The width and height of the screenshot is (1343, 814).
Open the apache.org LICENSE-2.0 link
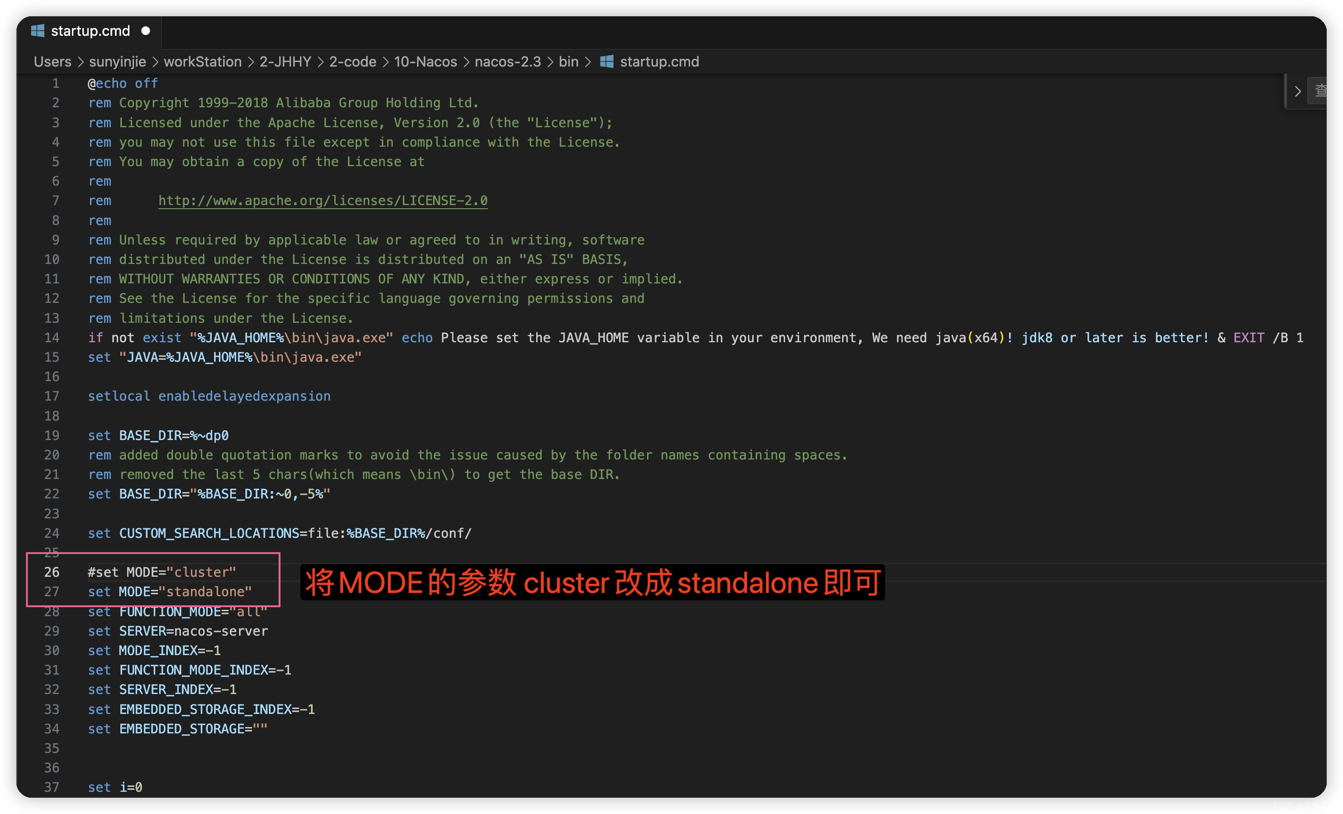pos(323,201)
